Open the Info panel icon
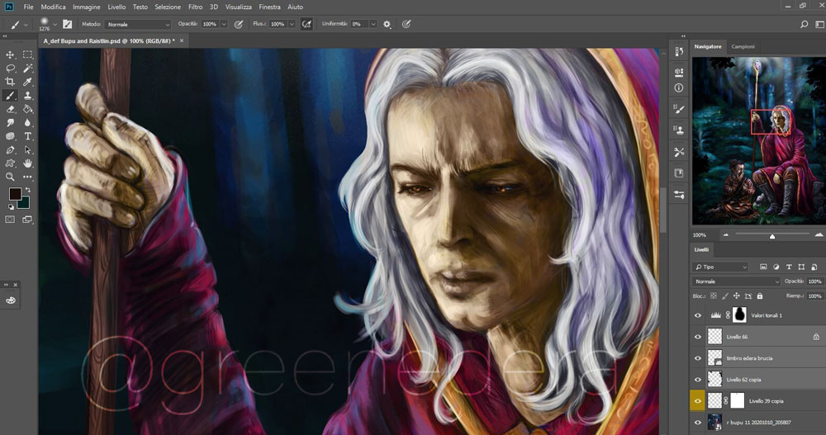Viewport: 826px width, 435px height. pos(679,88)
